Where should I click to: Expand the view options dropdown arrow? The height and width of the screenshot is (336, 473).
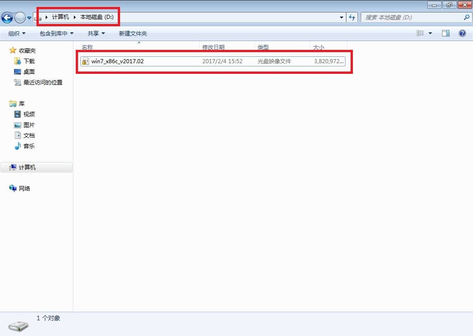pos(431,33)
